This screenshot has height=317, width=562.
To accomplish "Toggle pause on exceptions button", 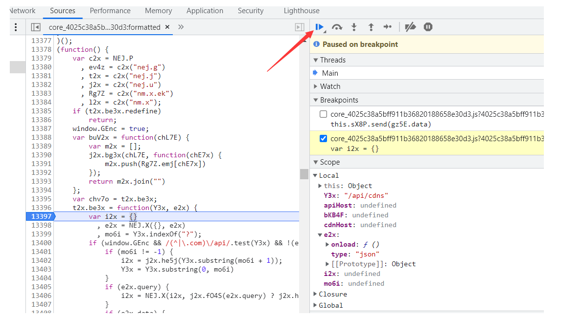I will (x=428, y=27).
